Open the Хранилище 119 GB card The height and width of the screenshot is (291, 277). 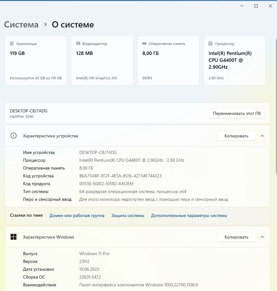[36, 61]
